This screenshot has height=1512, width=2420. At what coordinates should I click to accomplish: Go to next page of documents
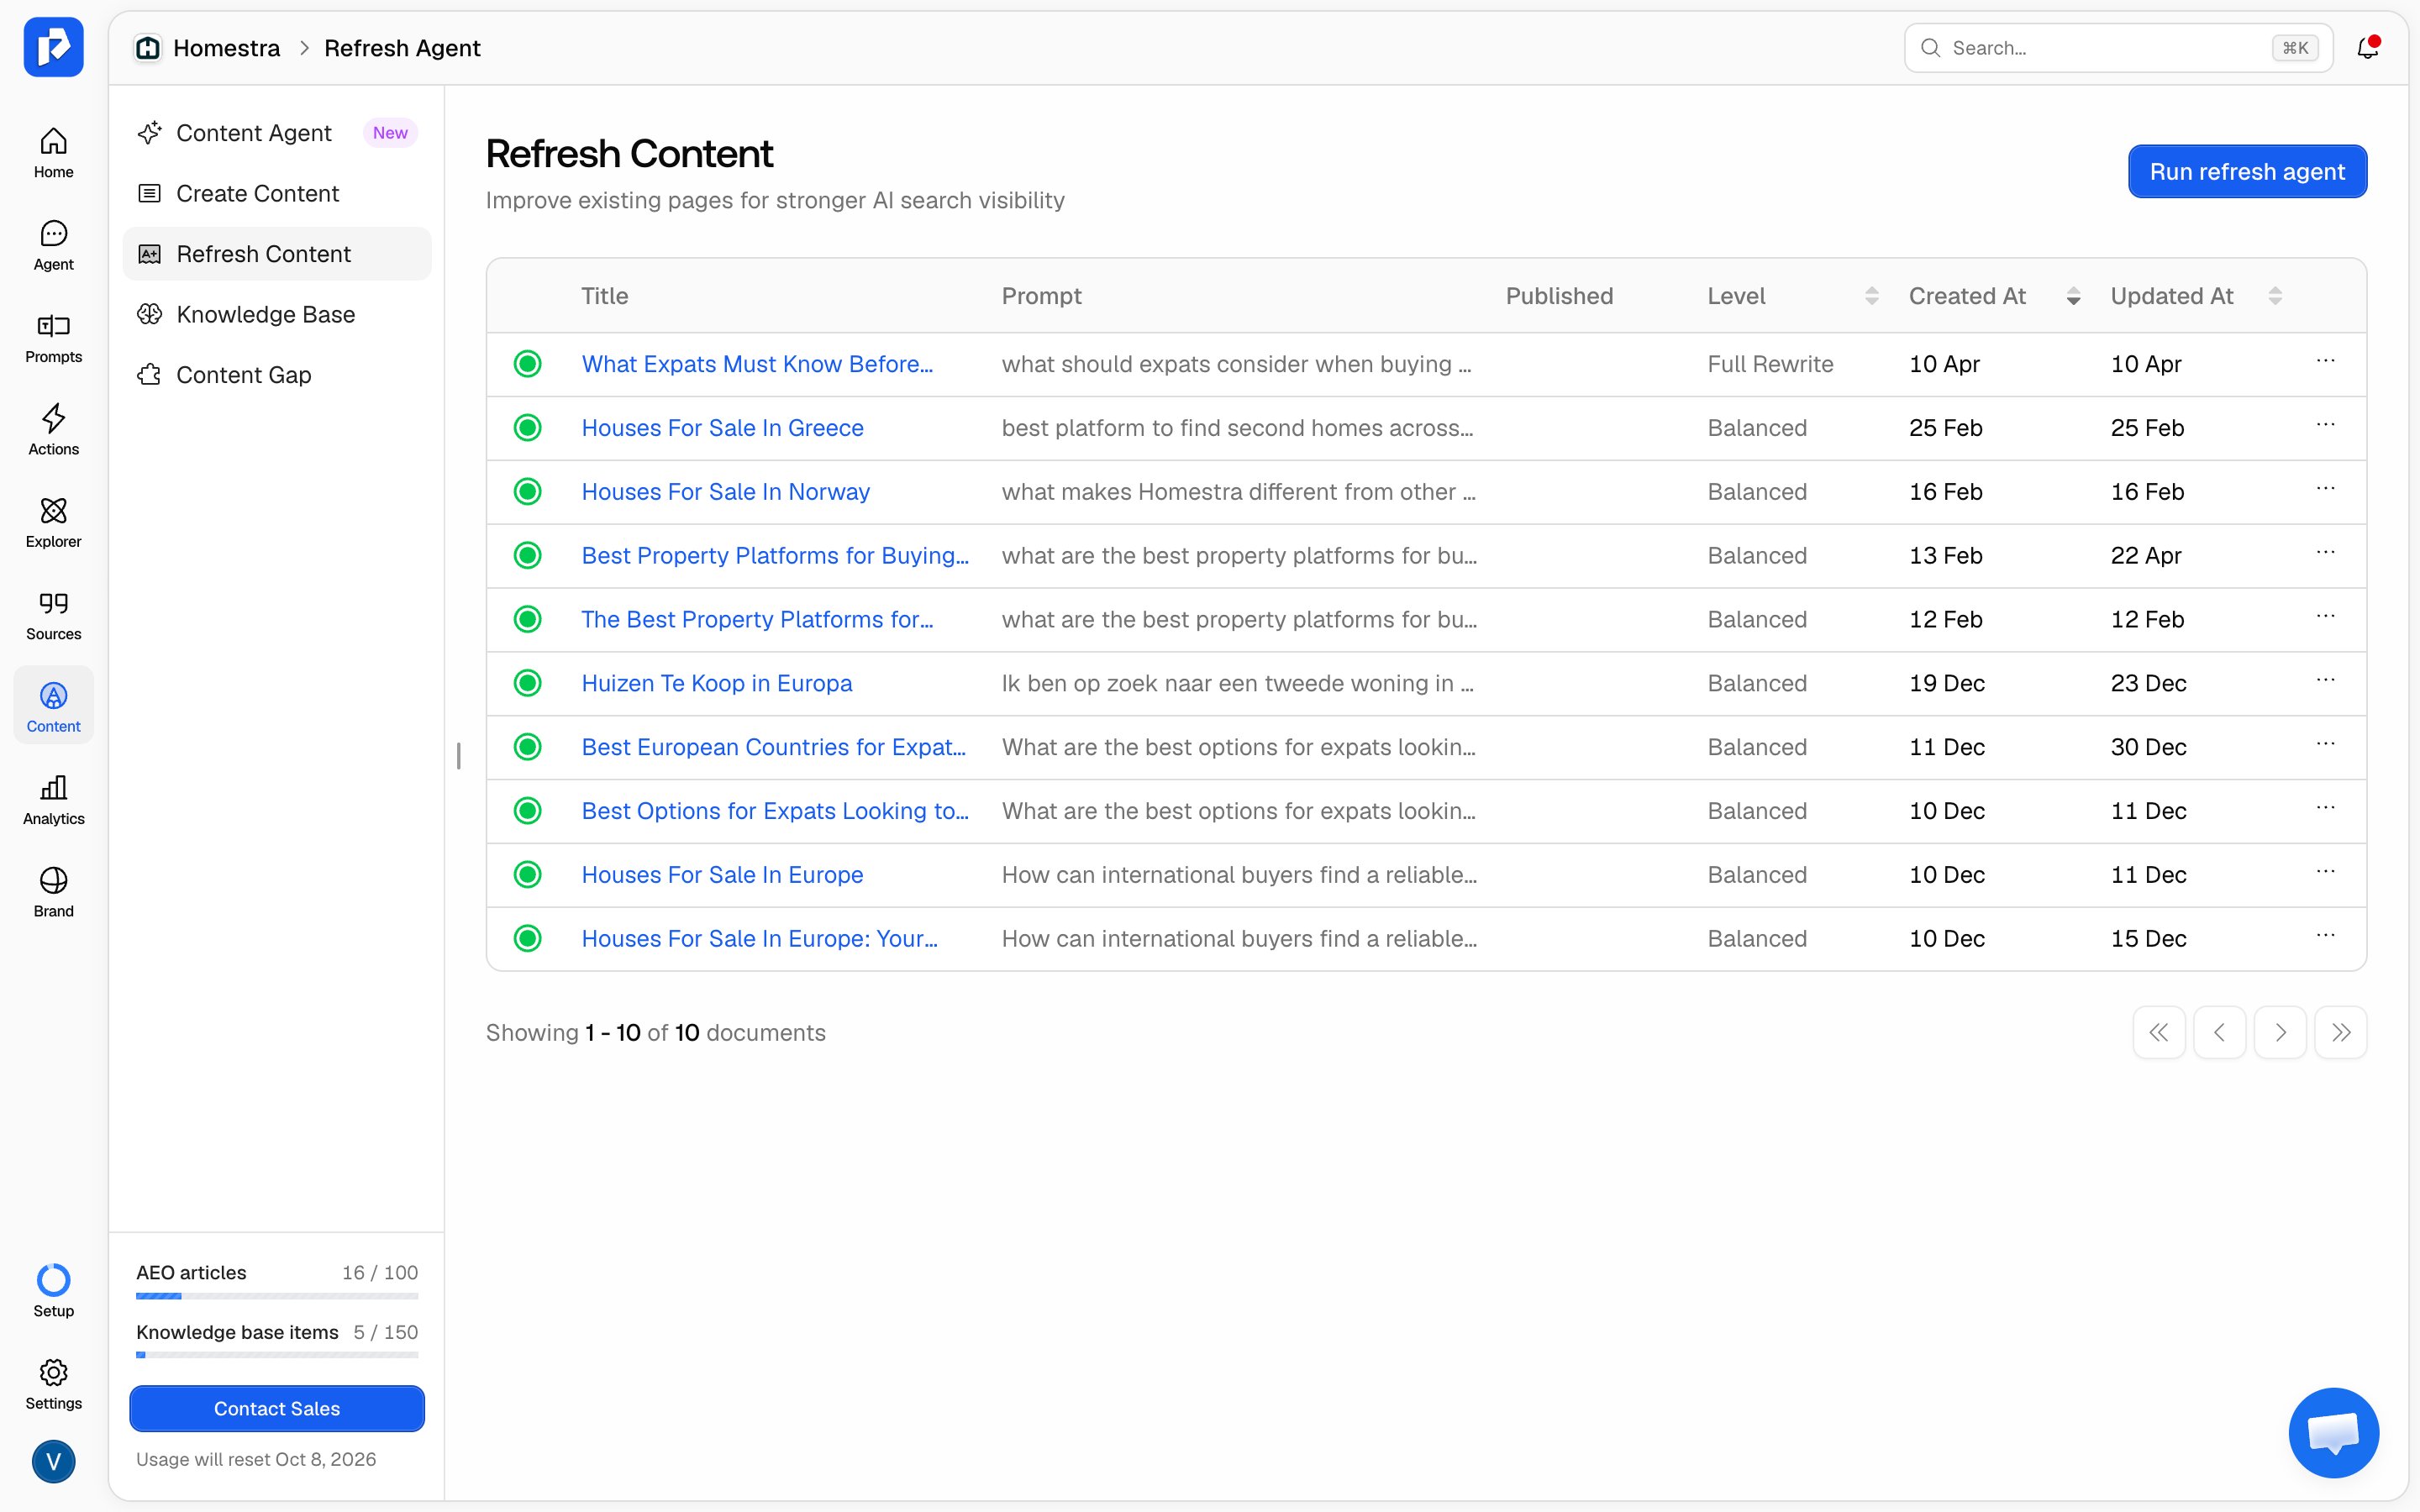(2280, 1032)
